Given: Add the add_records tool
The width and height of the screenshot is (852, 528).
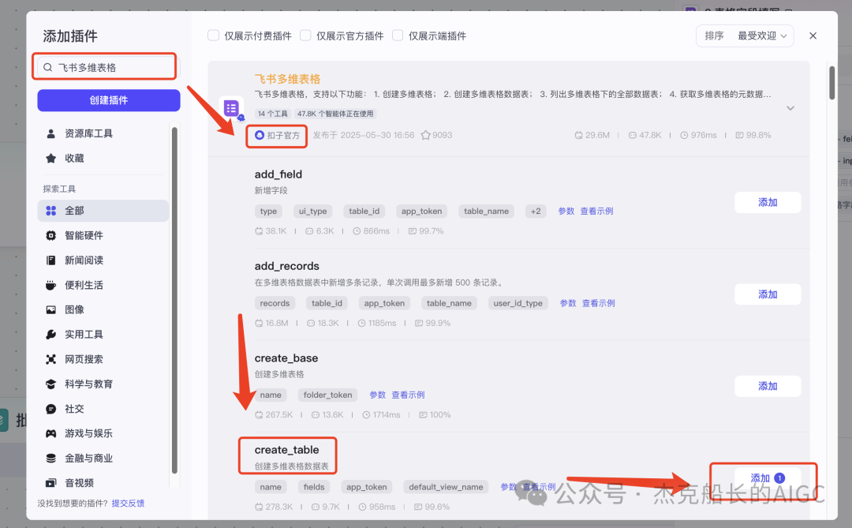Looking at the screenshot, I should [768, 294].
